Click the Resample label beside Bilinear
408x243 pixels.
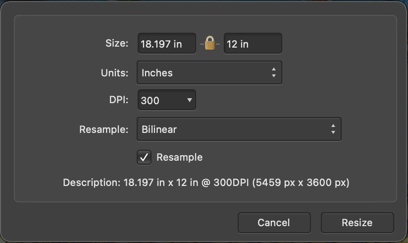(104, 129)
